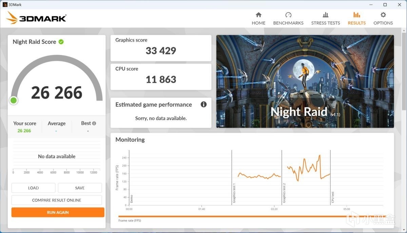Click the Demo marker in the monitoring chart
The width and height of the screenshot is (407, 233).
(x=131, y=199)
